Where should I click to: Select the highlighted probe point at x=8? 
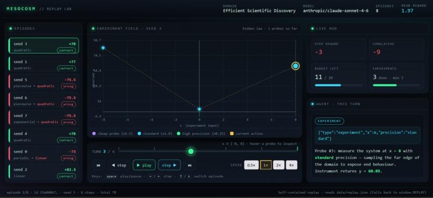295,66
